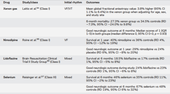Click the Drug column header

6,2
